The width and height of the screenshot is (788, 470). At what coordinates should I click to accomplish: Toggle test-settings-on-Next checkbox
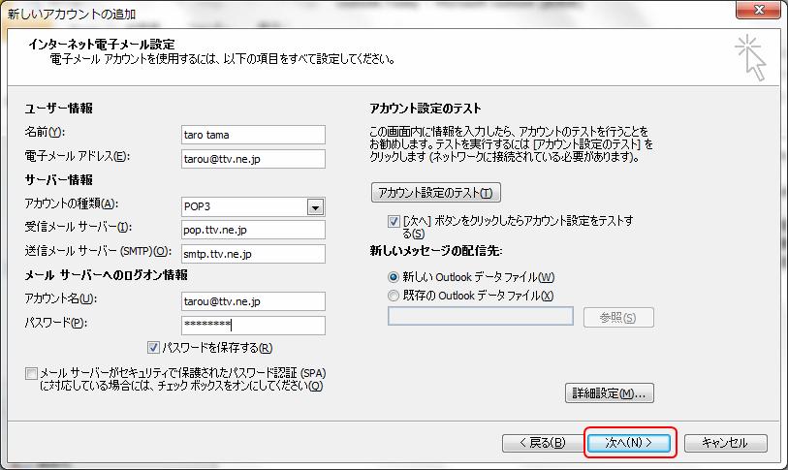pos(394,221)
